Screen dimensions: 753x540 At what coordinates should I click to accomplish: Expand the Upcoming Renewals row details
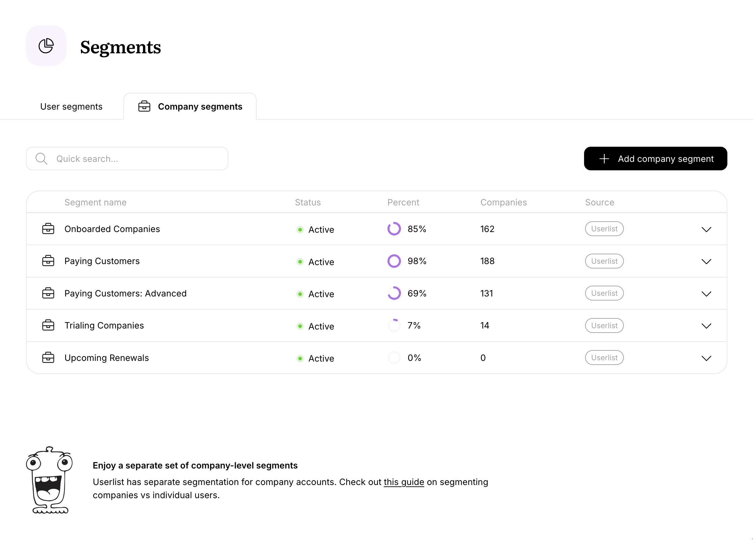[707, 359]
